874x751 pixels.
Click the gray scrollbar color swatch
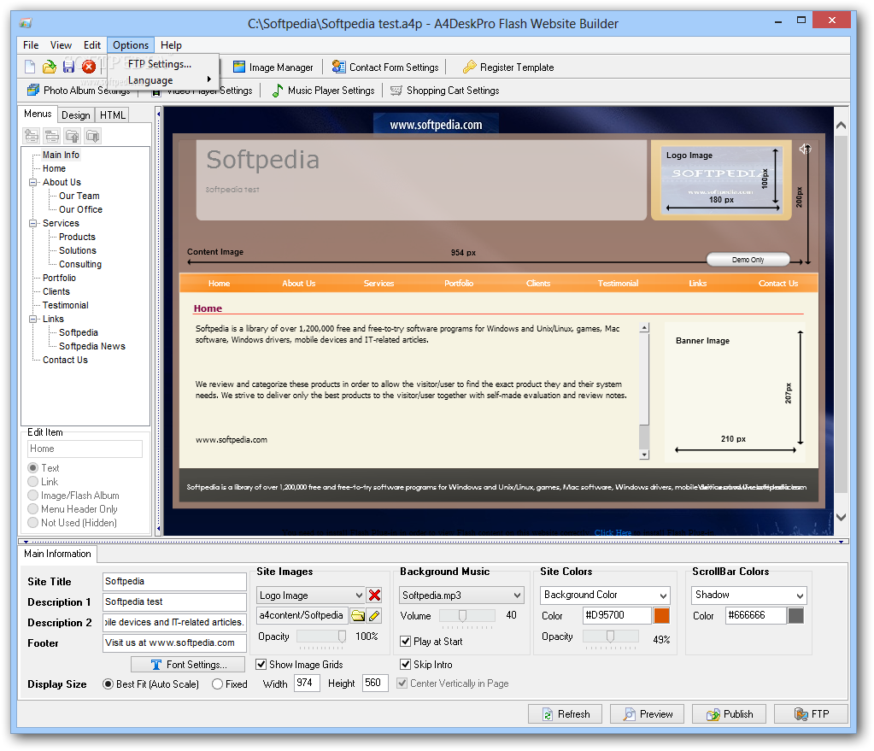click(x=796, y=615)
